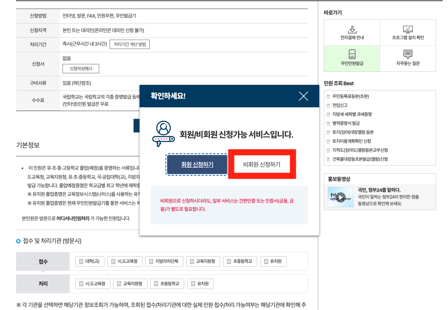Open the 신청작성예시 example

click(82, 68)
